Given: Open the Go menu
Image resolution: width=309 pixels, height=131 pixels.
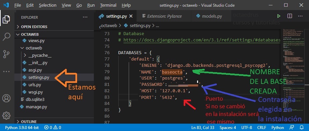Looking at the screenshot, I should (79, 5).
